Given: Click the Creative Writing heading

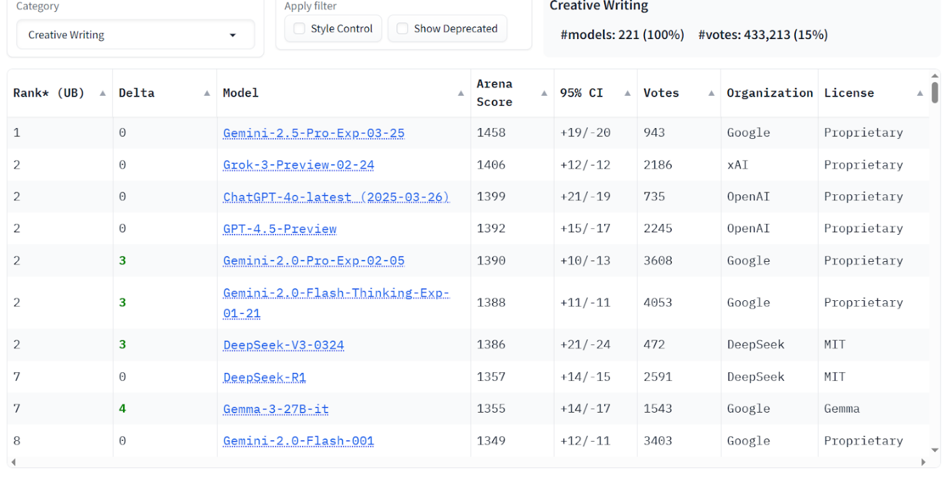Looking at the screenshot, I should [599, 6].
